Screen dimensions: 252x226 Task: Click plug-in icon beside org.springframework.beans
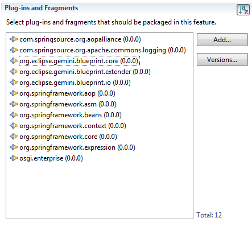pyautogui.click(x=14, y=115)
